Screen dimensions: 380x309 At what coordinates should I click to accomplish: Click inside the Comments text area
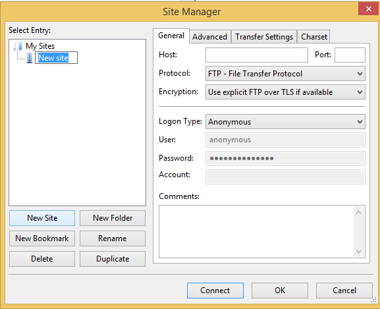click(x=256, y=231)
